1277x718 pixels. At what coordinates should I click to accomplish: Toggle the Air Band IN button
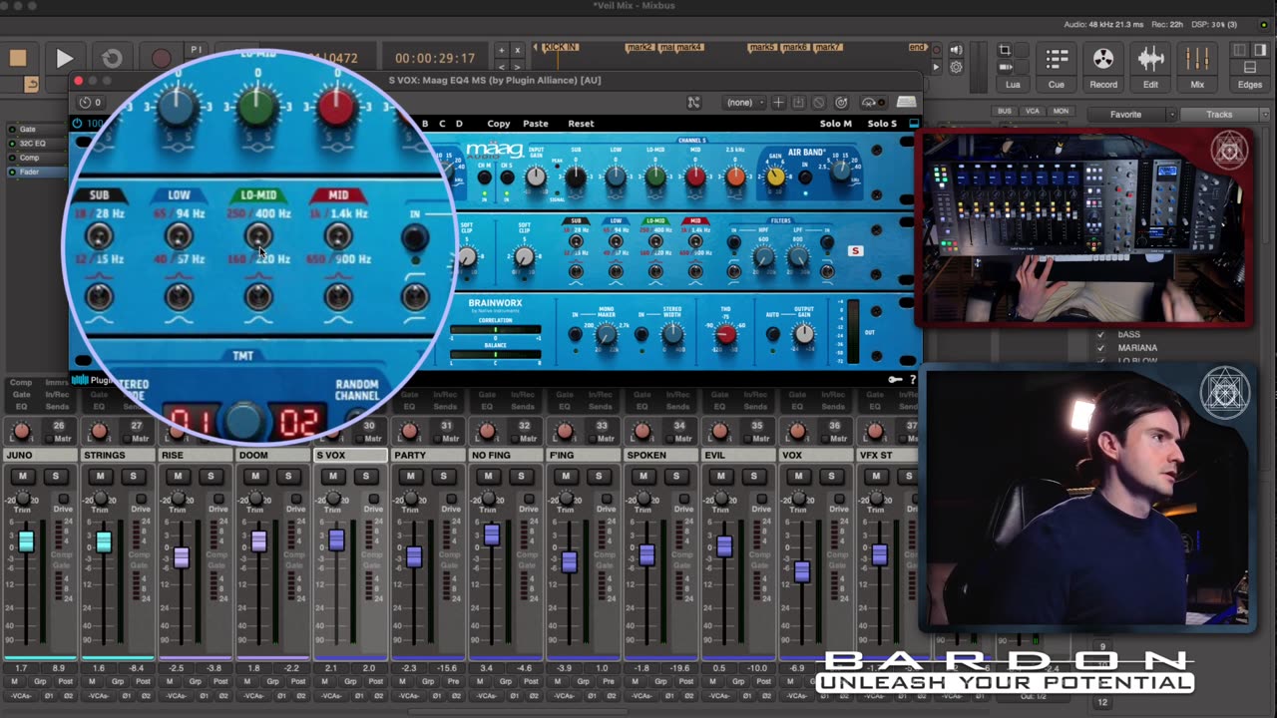tap(805, 178)
